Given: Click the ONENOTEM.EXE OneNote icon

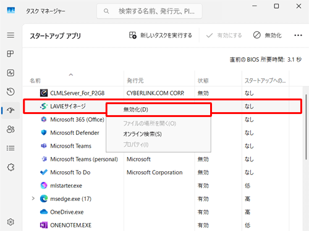Looking at the screenshot, I should click(x=44, y=225).
